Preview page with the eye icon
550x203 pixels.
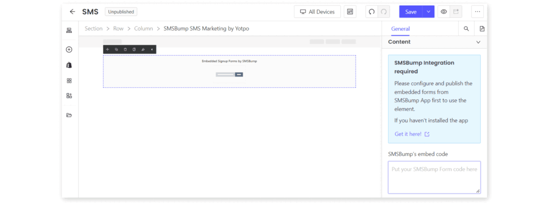444,12
